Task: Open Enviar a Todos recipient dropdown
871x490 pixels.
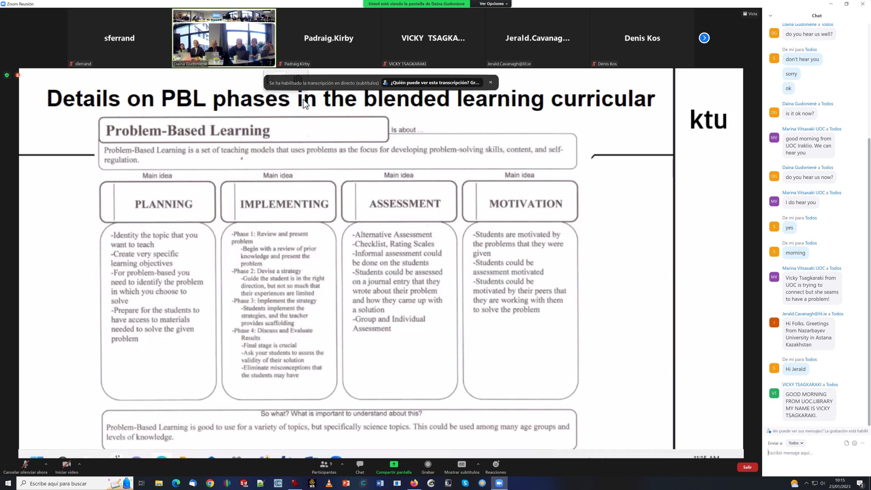Action: pyautogui.click(x=796, y=443)
